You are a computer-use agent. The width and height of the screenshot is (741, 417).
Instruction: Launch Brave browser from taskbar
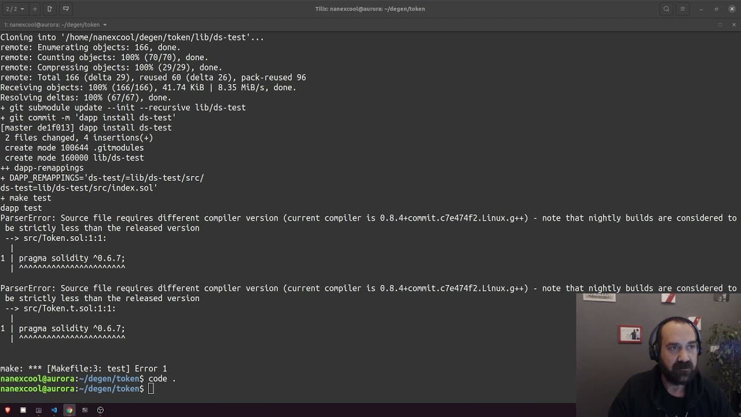coord(8,410)
